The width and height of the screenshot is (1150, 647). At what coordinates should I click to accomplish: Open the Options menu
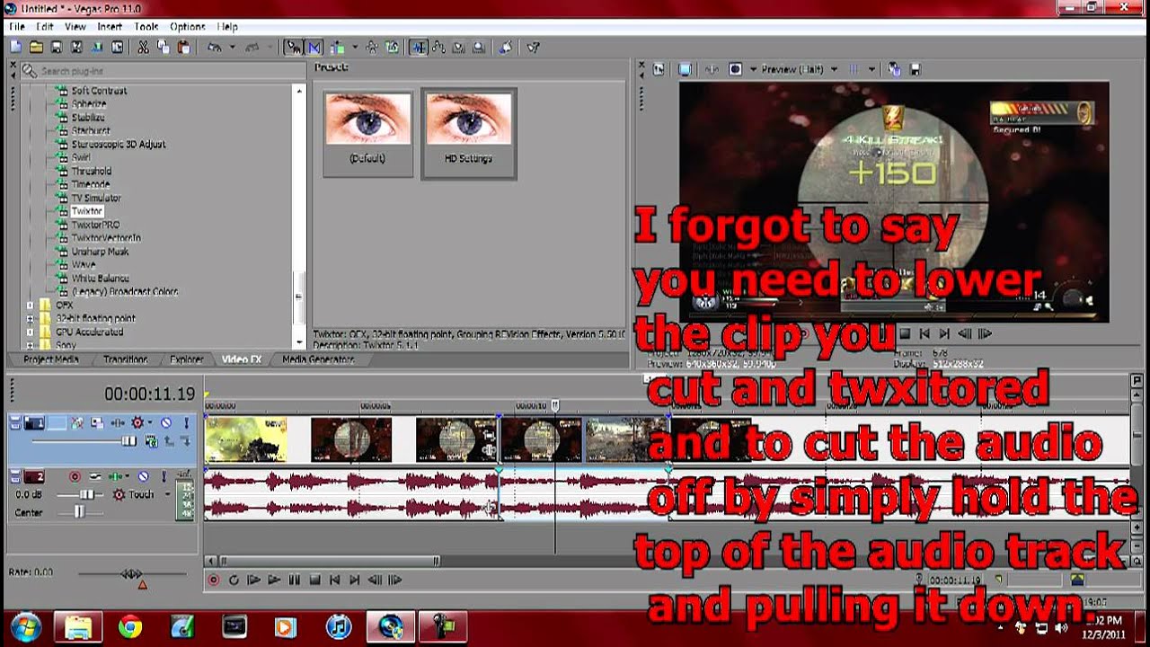pyautogui.click(x=188, y=27)
